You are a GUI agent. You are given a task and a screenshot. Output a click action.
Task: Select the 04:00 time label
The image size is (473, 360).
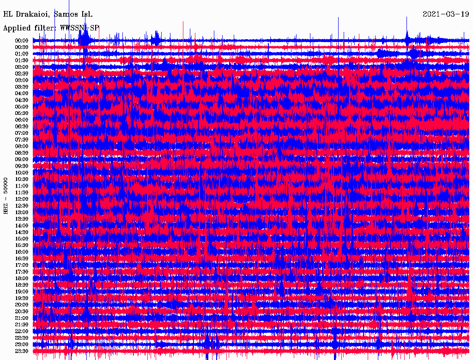22,94
